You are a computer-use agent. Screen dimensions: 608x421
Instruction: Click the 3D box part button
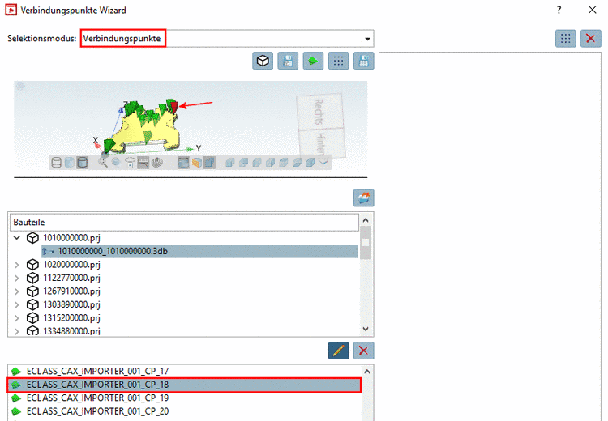(x=263, y=61)
